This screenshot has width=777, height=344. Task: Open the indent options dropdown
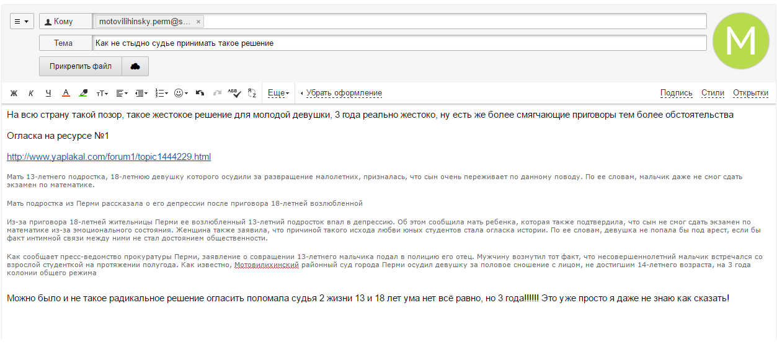click(x=141, y=93)
